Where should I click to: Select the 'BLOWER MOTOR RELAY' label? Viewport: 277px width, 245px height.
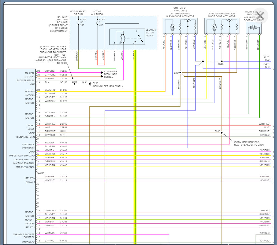coord(151,33)
